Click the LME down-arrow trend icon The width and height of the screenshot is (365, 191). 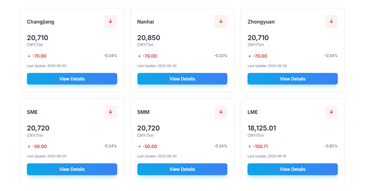click(x=331, y=112)
